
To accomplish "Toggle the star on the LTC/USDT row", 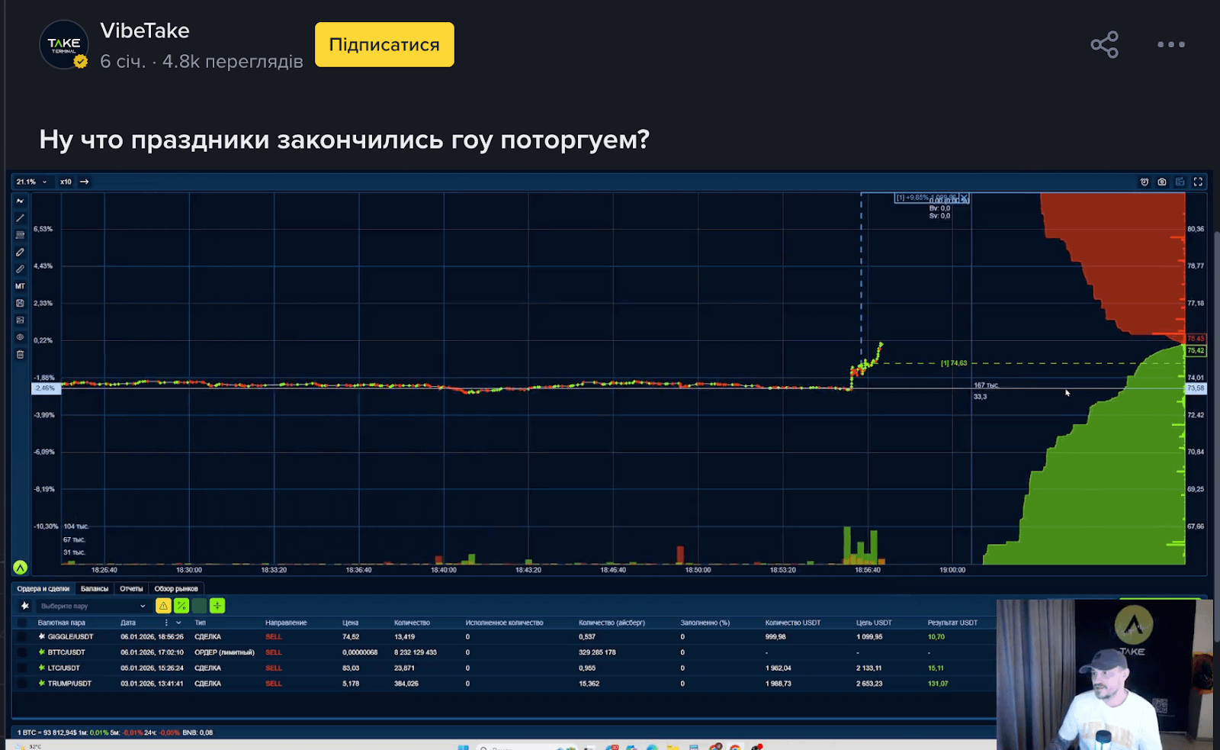I will (x=42, y=668).
